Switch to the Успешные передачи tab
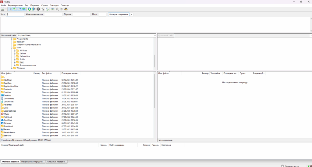 pyautogui.click(x=56, y=162)
